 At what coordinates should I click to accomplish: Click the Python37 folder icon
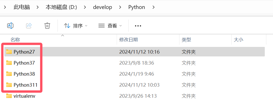(x=9, y=63)
